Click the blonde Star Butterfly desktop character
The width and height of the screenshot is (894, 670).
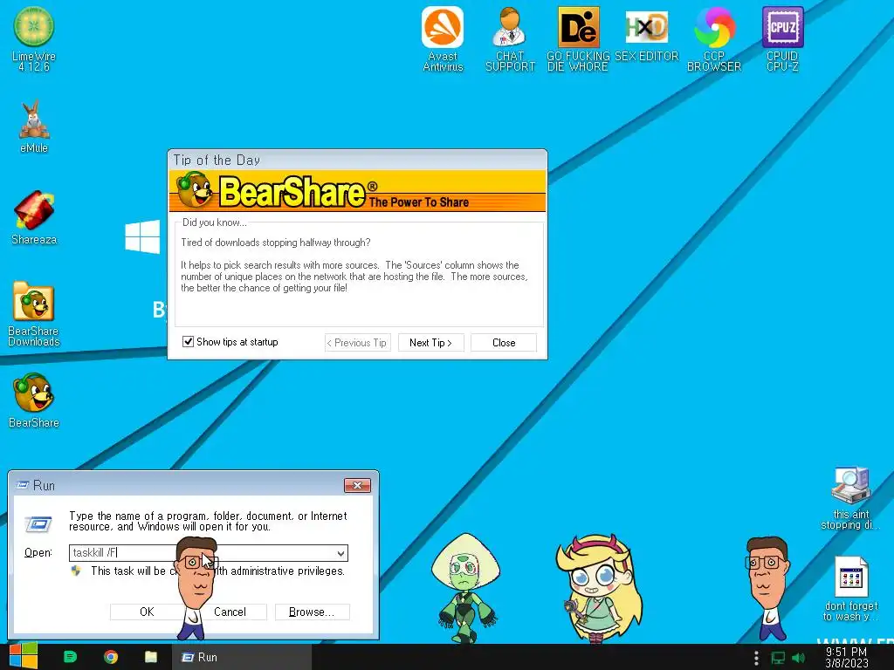pyautogui.click(x=600, y=588)
